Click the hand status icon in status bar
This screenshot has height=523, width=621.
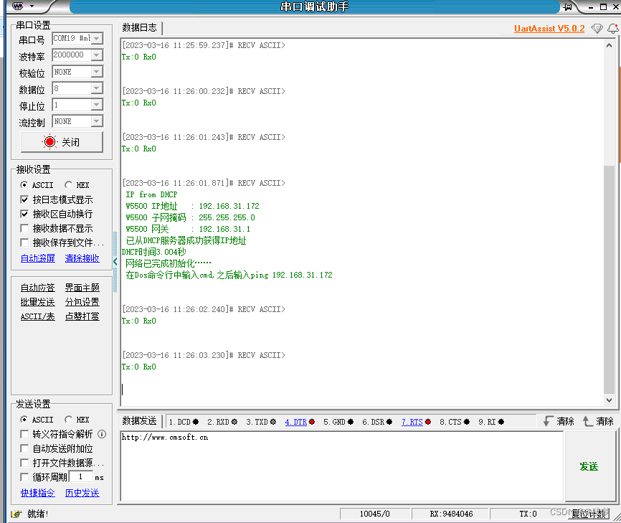(x=16, y=514)
